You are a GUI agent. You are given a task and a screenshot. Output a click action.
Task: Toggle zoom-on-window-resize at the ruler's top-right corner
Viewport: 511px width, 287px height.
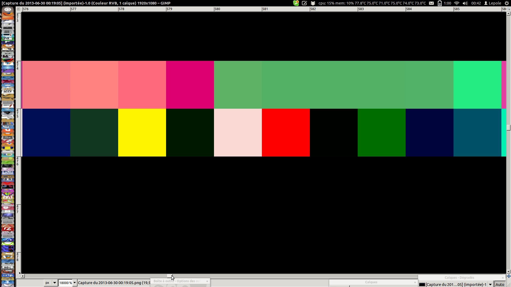(x=508, y=9)
